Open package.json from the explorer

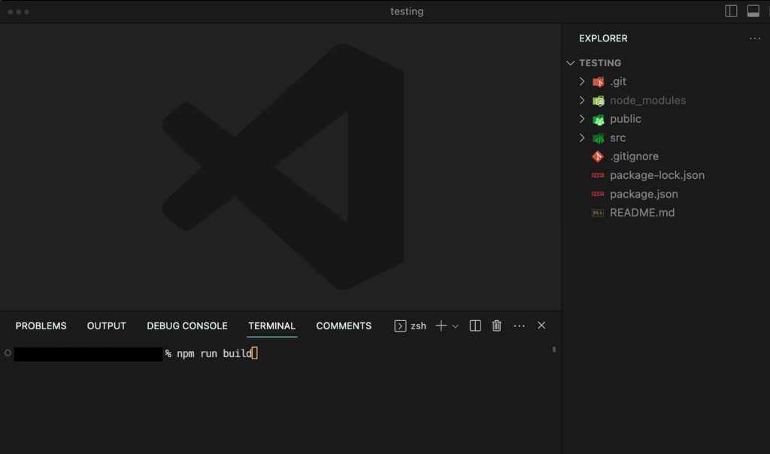tap(644, 194)
